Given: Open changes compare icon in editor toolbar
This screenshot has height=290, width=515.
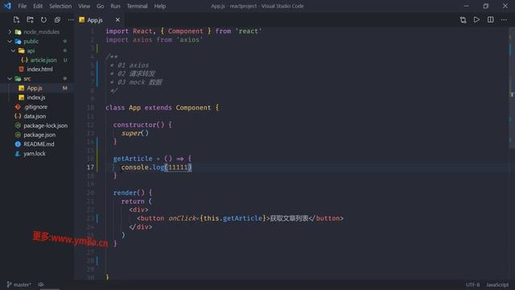Looking at the screenshot, I should click(463, 19).
